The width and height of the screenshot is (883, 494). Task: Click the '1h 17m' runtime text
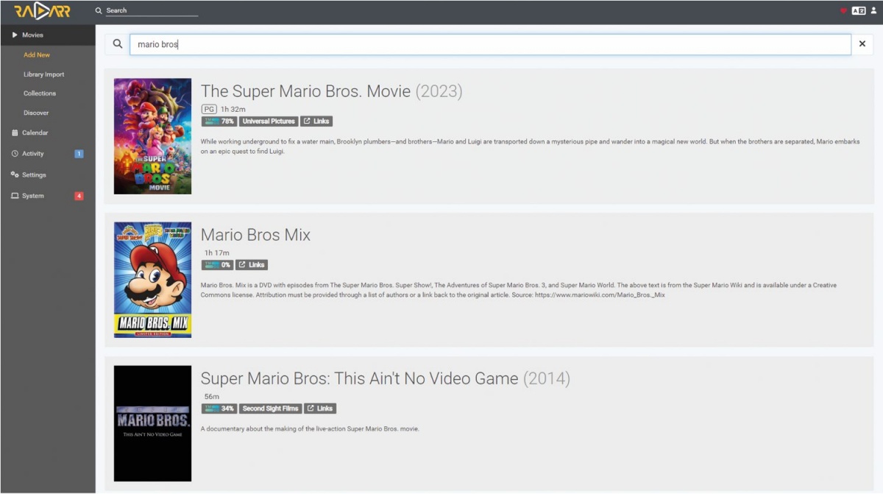217,253
